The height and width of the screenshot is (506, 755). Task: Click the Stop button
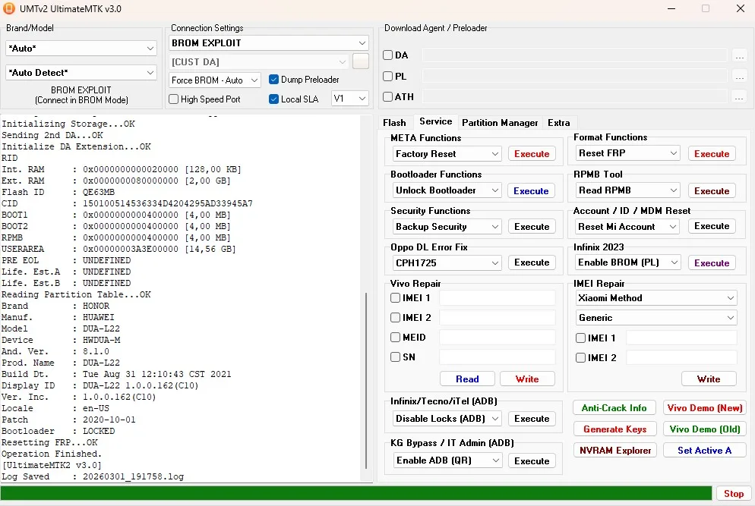click(733, 494)
